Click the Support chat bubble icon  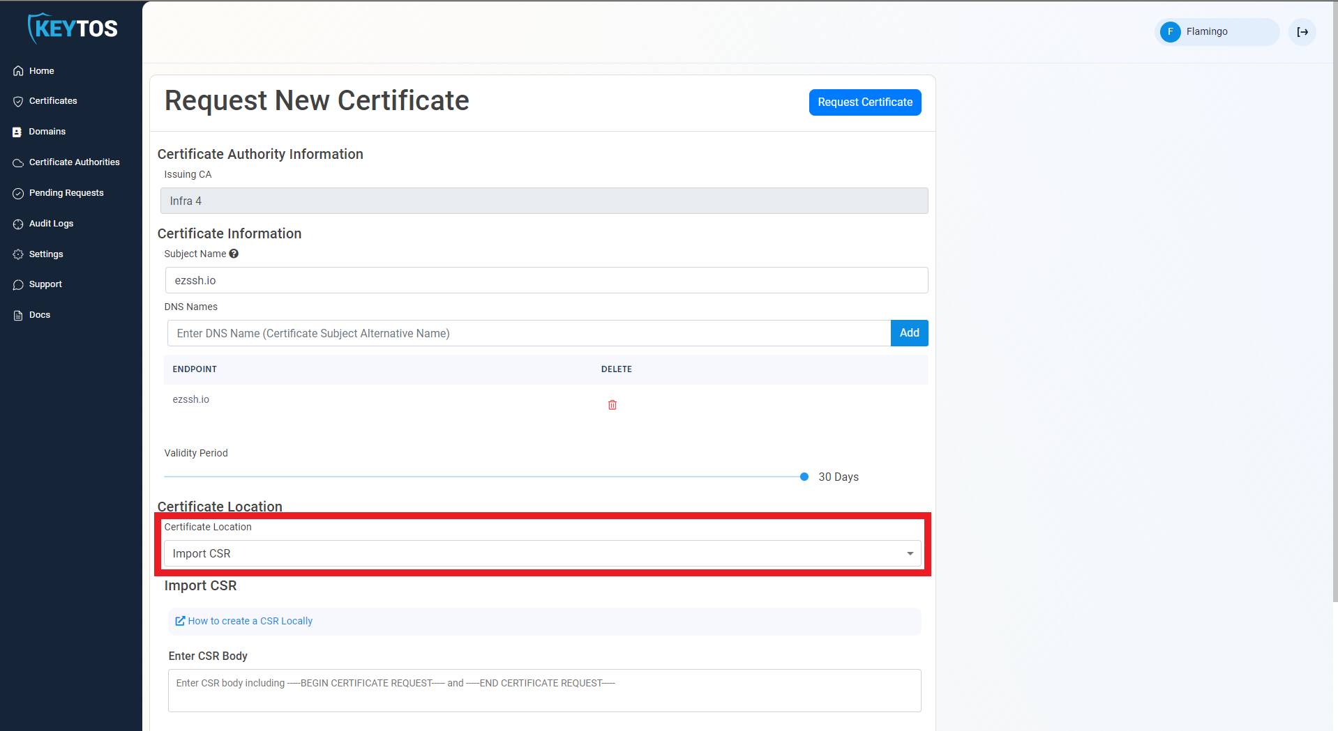(18, 284)
